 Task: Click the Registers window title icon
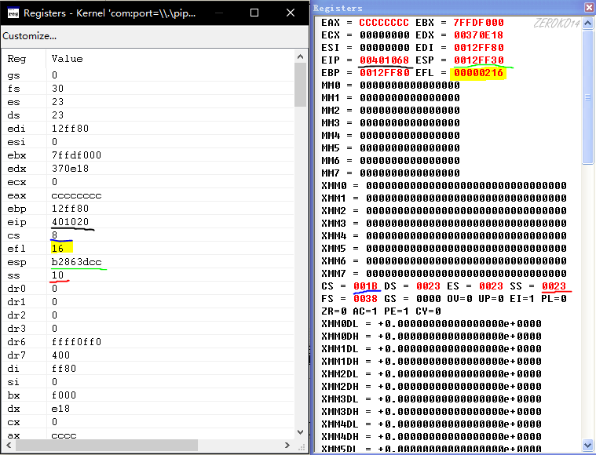click(x=13, y=13)
